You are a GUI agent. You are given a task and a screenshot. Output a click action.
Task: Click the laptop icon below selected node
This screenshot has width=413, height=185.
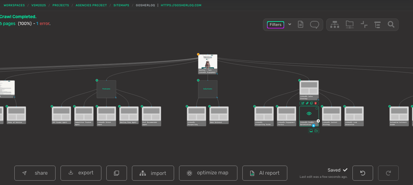[x=311, y=131]
